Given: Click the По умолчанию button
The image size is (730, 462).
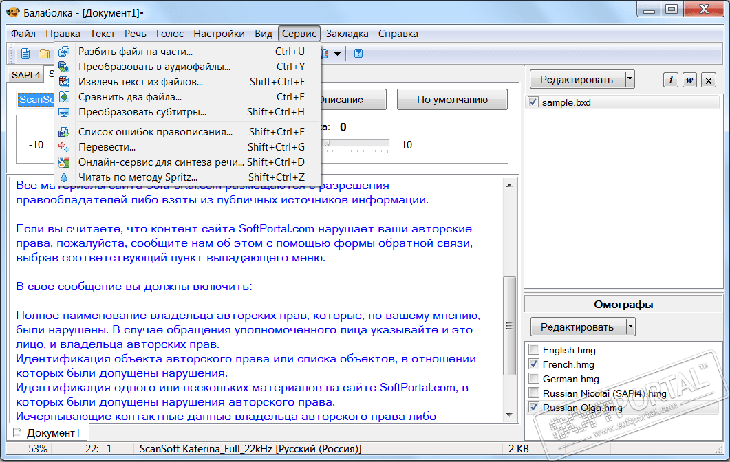Looking at the screenshot, I should (452, 100).
